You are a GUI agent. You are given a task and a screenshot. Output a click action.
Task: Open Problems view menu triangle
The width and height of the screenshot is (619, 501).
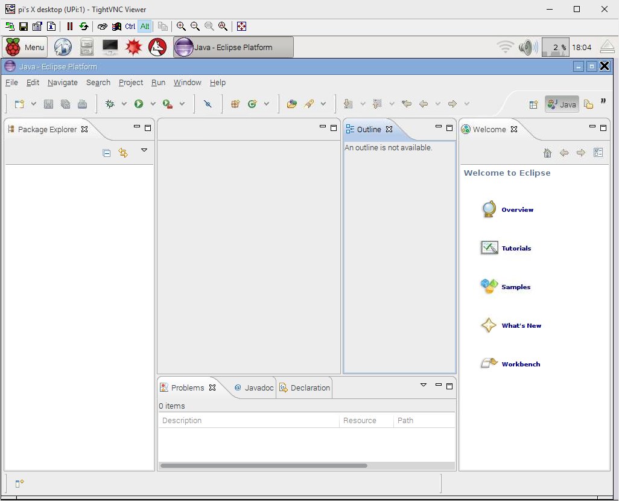point(424,385)
